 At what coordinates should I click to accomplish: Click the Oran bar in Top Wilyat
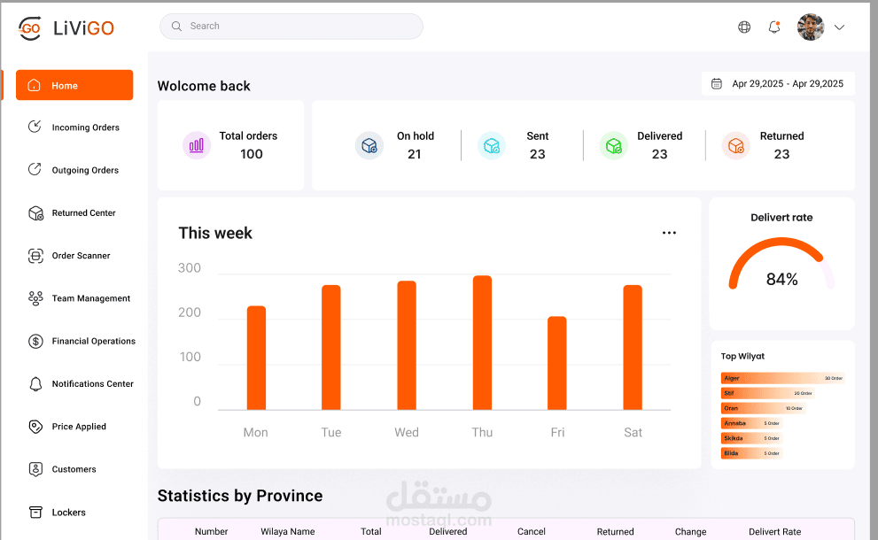point(763,408)
